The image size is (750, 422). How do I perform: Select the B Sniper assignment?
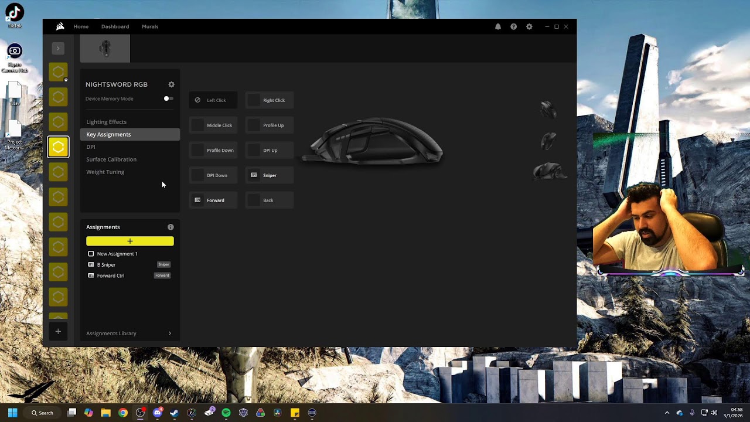[129, 264]
